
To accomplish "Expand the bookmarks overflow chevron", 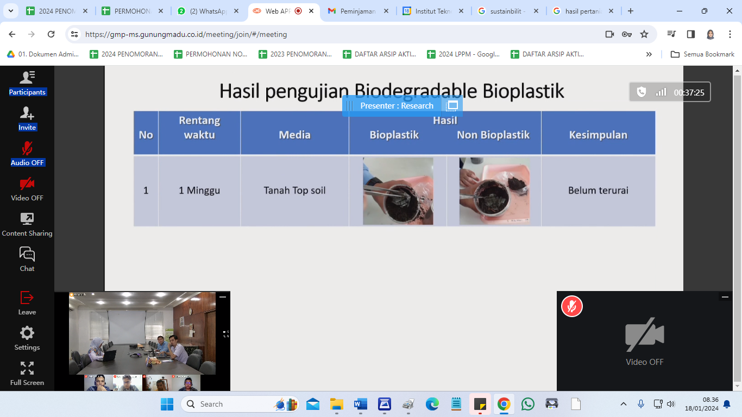I will (x=649, y=54).
